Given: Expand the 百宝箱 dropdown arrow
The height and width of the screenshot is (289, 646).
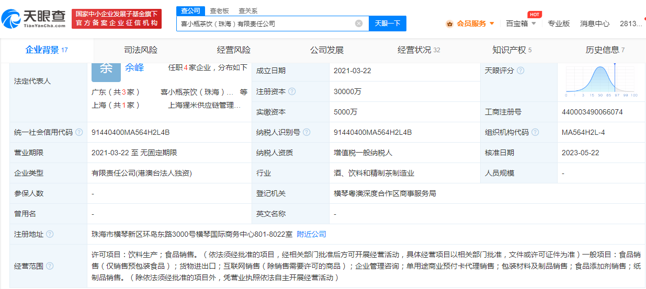Looking at the screenshot, I should pyautogui.click(x=534, y=24).
